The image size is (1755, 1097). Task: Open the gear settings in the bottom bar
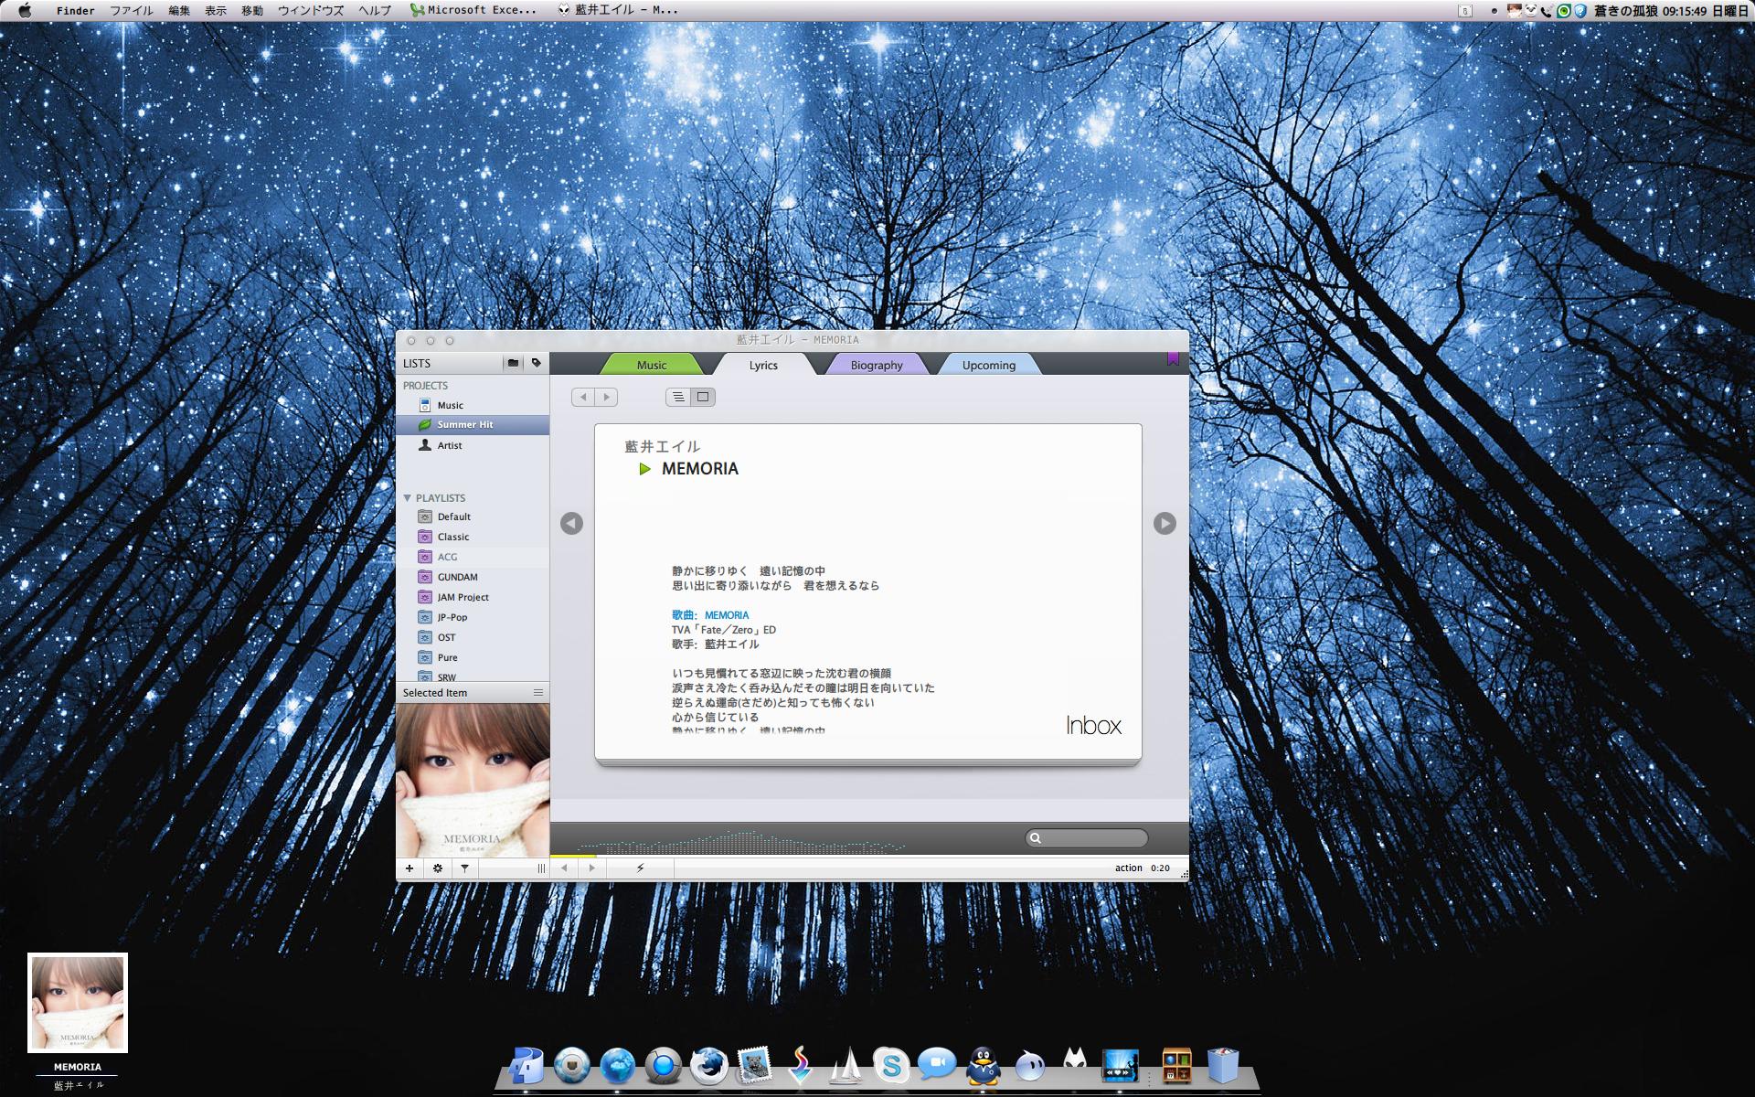(x=438, y=868)
